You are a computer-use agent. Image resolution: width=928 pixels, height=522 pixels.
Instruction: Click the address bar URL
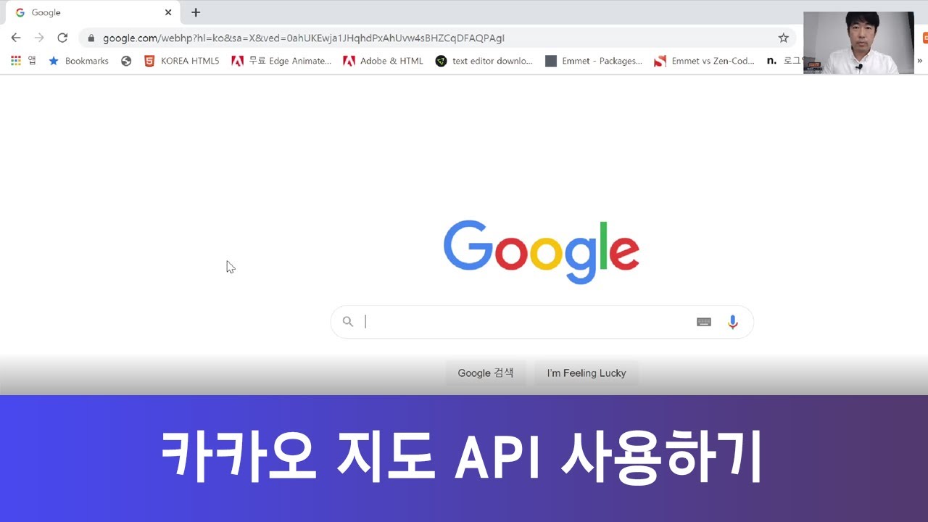coord(304,38)
